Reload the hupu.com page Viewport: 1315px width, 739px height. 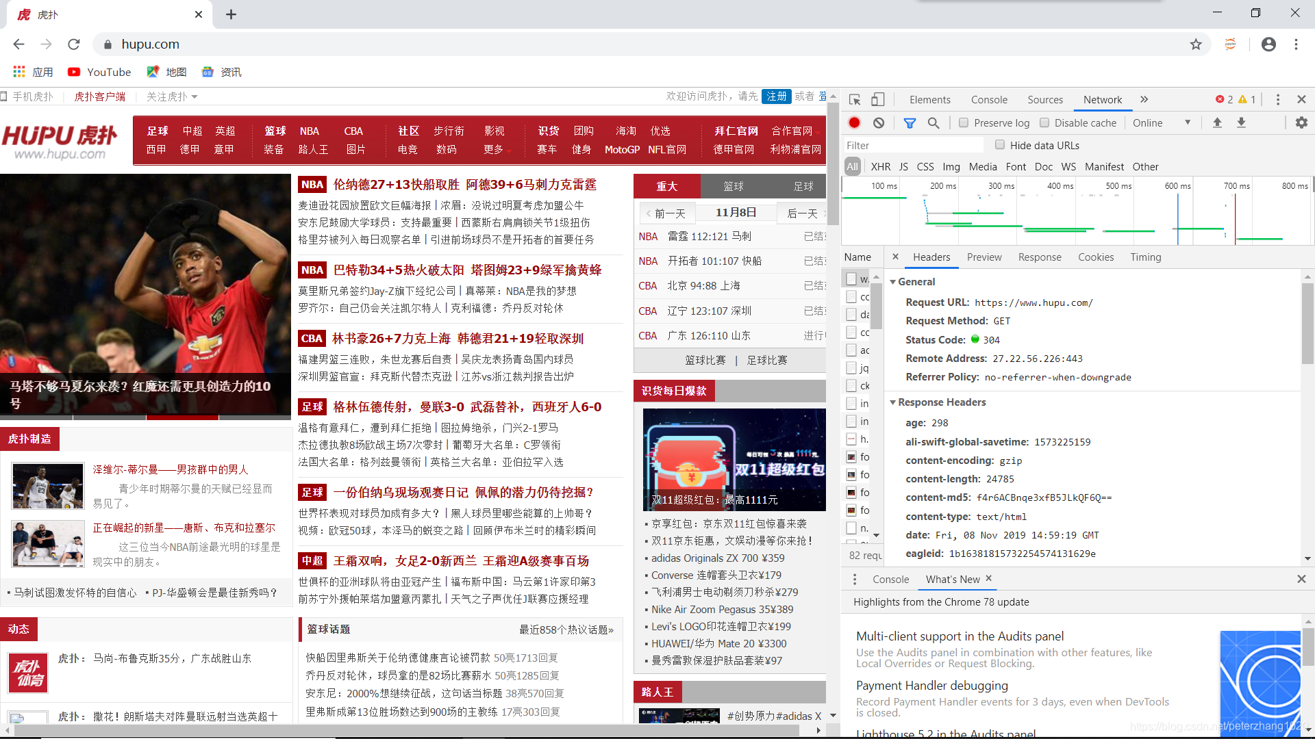tap(74, 44)
